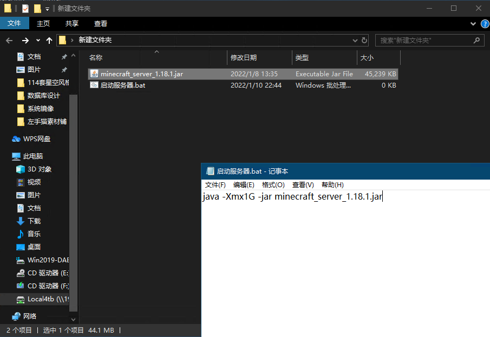490x337 pixels.
Task: Open WPS网盘 cloud icon in sidebar
Action: click(x=16, y=139)
